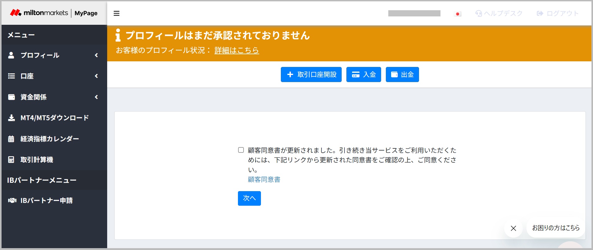Check the 顧客同意書 agreement checkbox
This screenshot has width=593, height=250.
pyautogui.click(x=241, y=150)
